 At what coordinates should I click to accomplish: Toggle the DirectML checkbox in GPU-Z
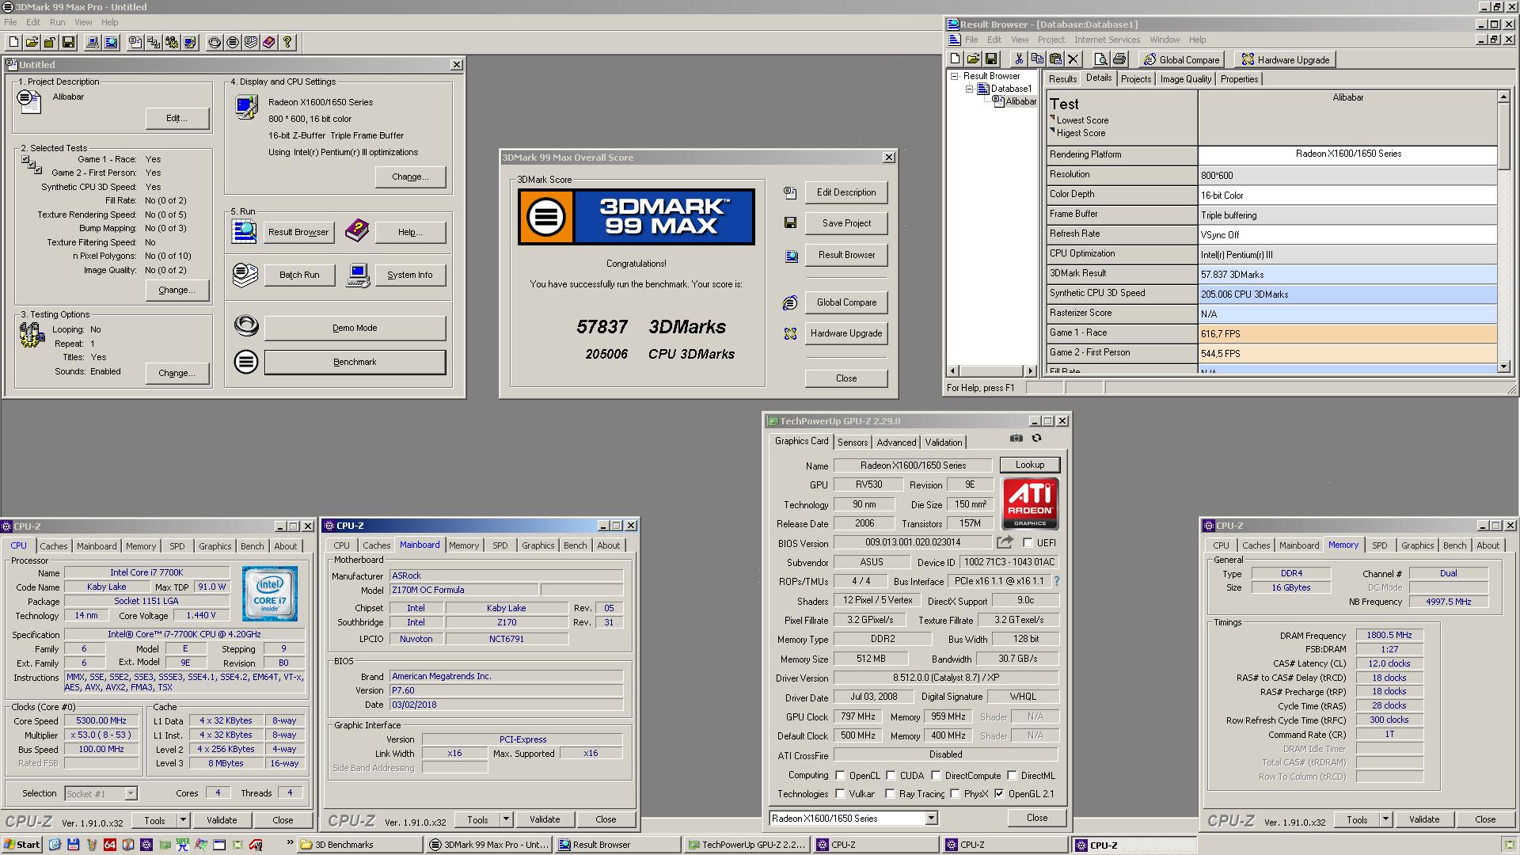pyautogui.click(x=1012, y=776)
